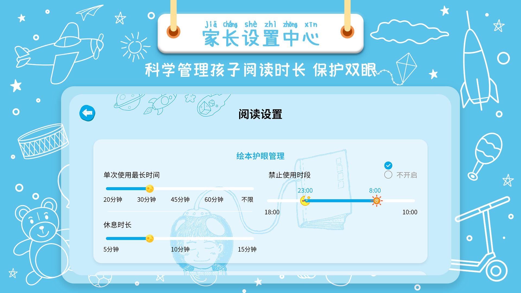Click the back arrow navigation icon
This screenshot has width=521, height=293.
pyautogui.click(x=87, y=113)
